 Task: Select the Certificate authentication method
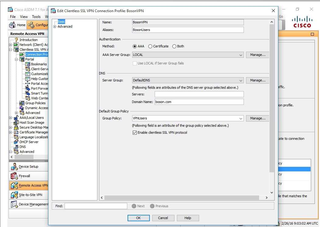click(x=150, y=46)
